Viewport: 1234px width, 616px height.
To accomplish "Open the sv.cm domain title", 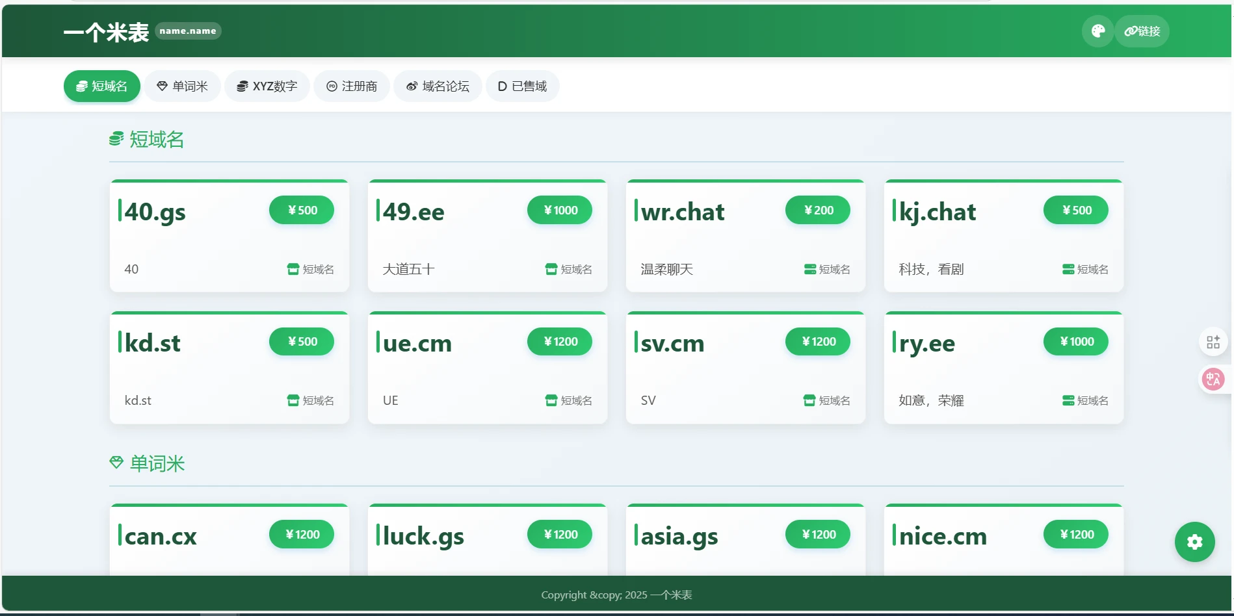I will click(x=672, y=343).
